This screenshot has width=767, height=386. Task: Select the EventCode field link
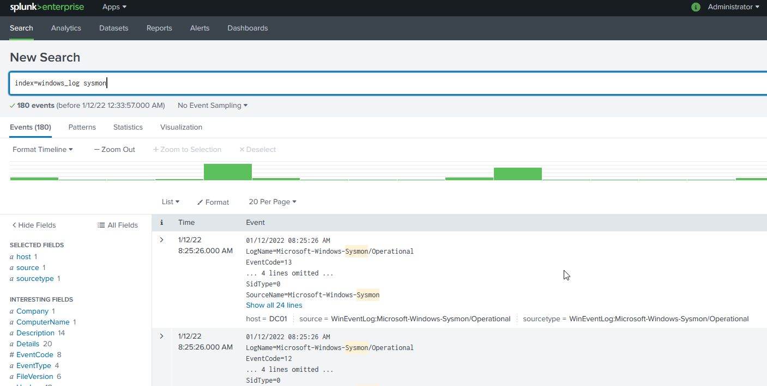tap(35, 354)
